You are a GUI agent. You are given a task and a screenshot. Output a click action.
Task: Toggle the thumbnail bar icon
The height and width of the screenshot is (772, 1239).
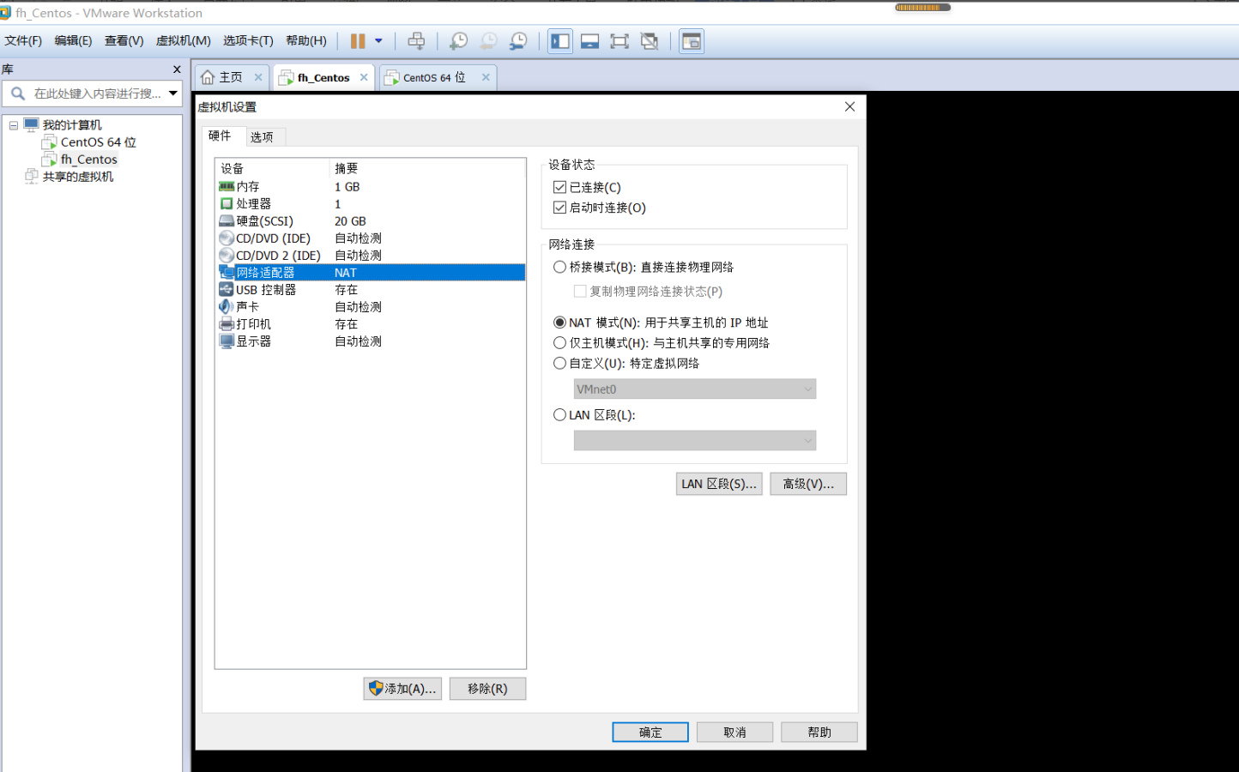pyautogui.click(x=589, y=41)
